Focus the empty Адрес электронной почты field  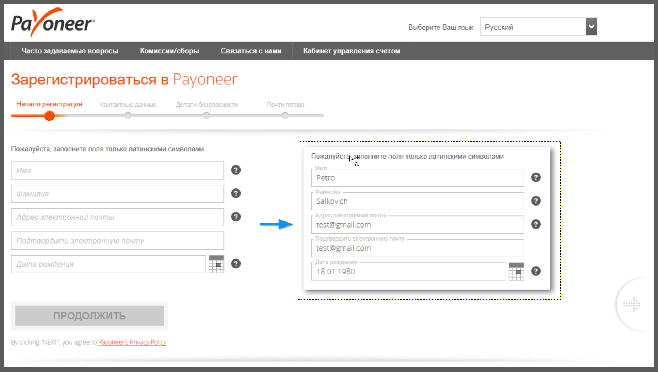click(118, 217)
